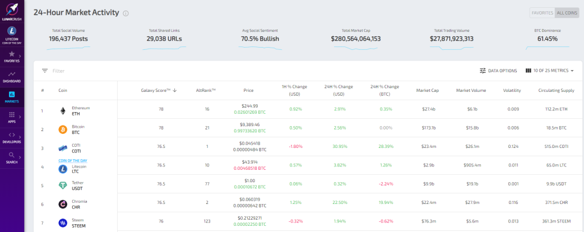Click the metrics columns icon
This screenshot has height=232, width=584.
(528, 71)
